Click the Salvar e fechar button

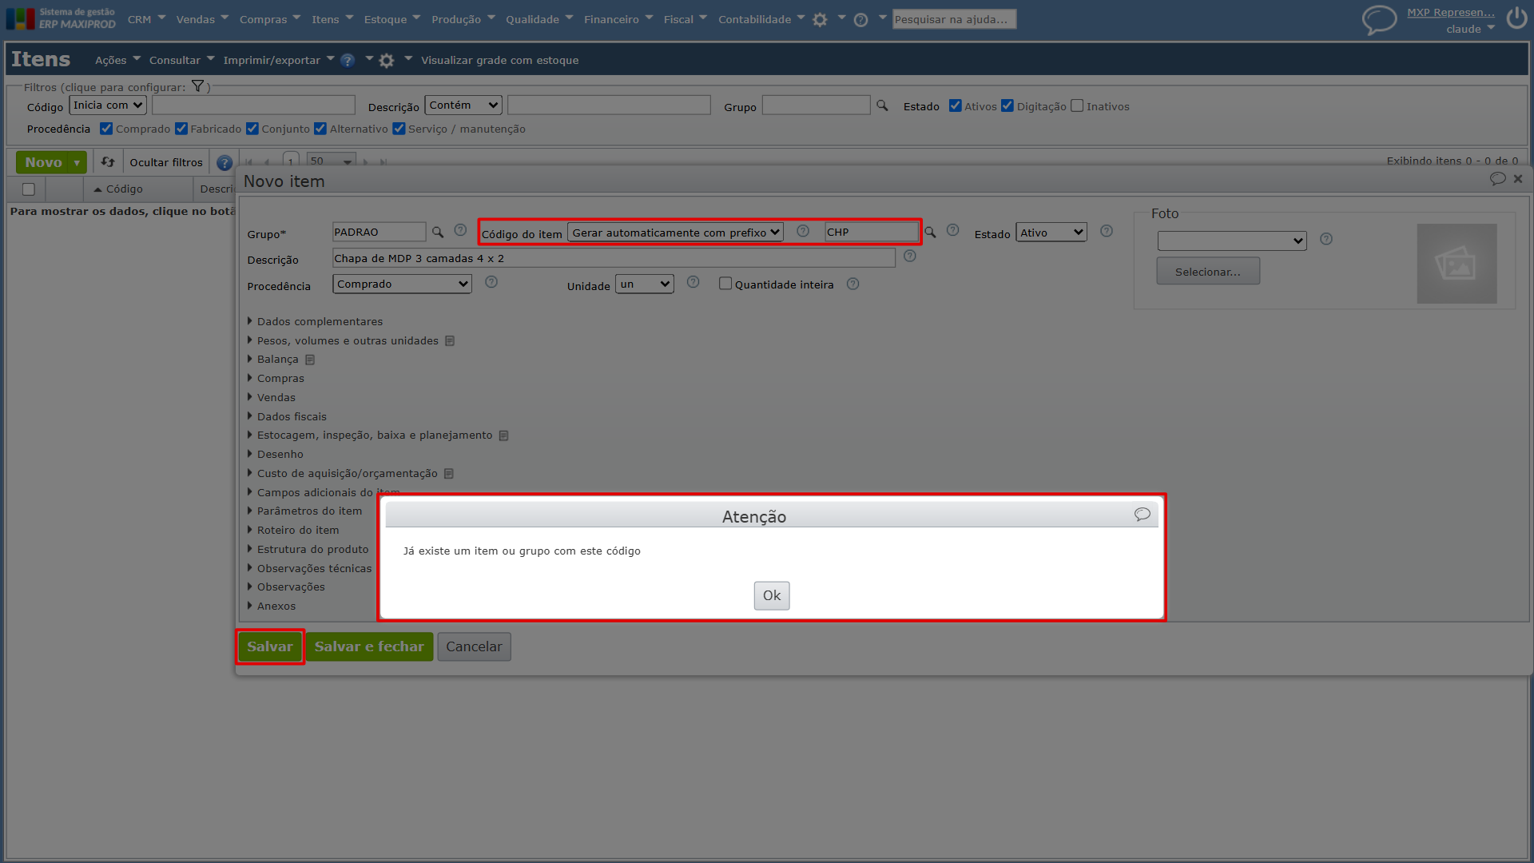click(369, 646)
